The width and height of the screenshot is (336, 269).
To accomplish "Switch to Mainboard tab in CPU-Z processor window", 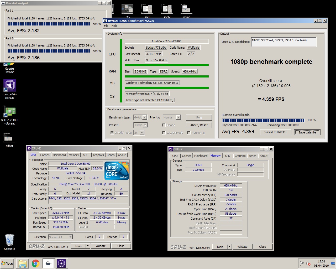I will tap(59, 155).
